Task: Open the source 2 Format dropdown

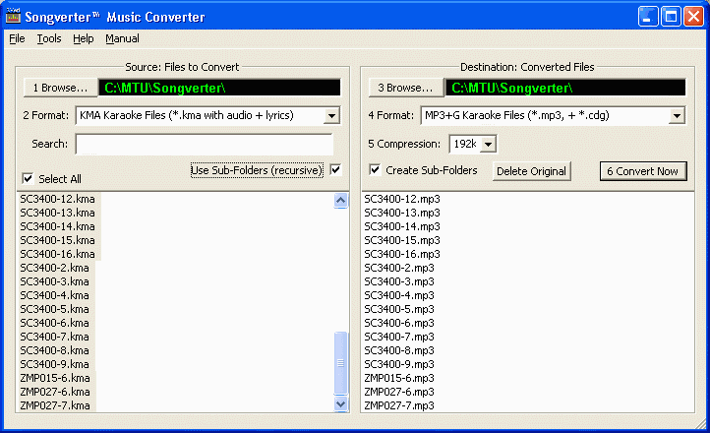Action: click(332, 116)
